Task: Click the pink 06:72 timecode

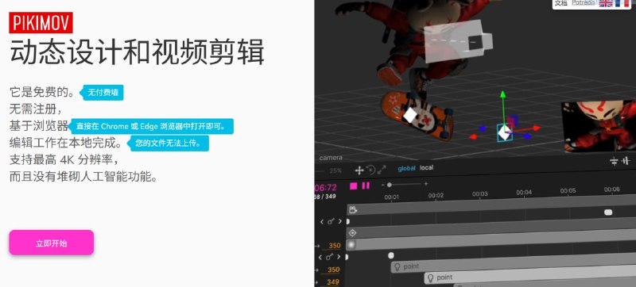Action: pyautogui.click(x=325, y=188)
